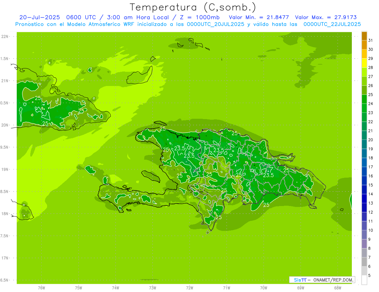Click the "72W" longitude axis label
Screen dimensions: 379x292
coord(189,288)
